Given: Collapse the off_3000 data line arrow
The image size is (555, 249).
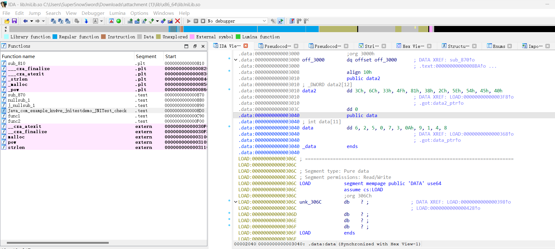Looking at the screenshot, I should 236,60.
